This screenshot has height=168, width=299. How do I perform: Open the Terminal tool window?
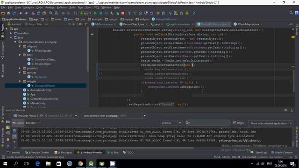click(13, 153)
